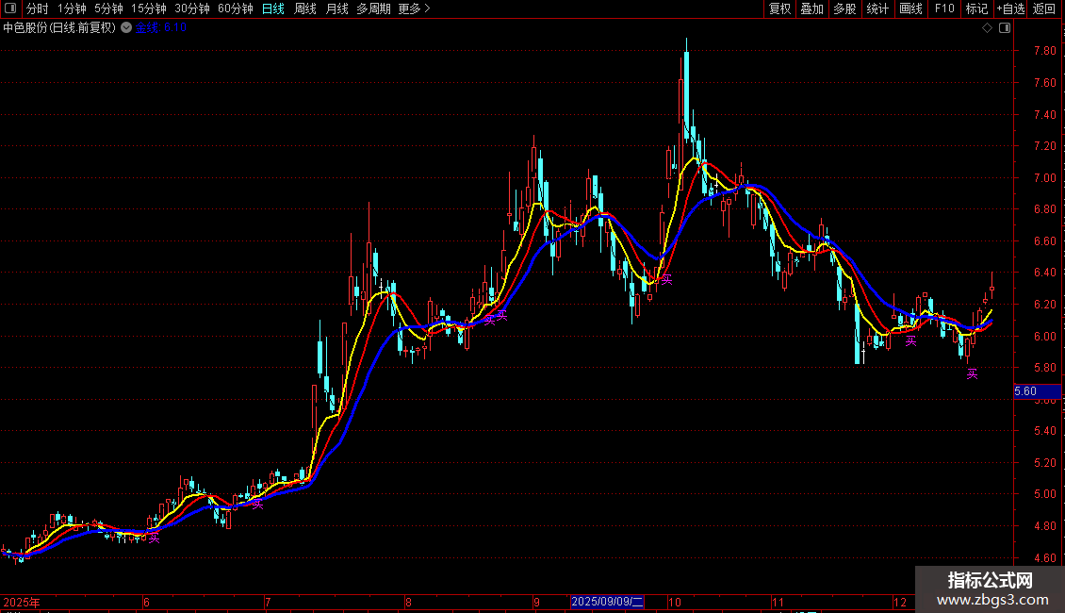
Task: Click month 7 on the time axis
Action: [x=268, y=602]
